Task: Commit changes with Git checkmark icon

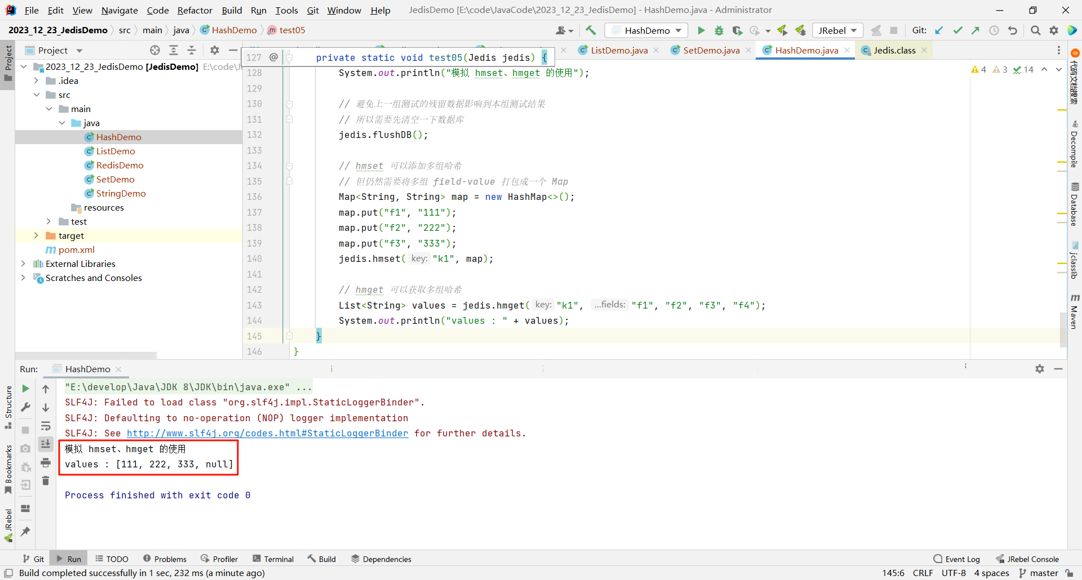Action: click(x=957, y=30)
